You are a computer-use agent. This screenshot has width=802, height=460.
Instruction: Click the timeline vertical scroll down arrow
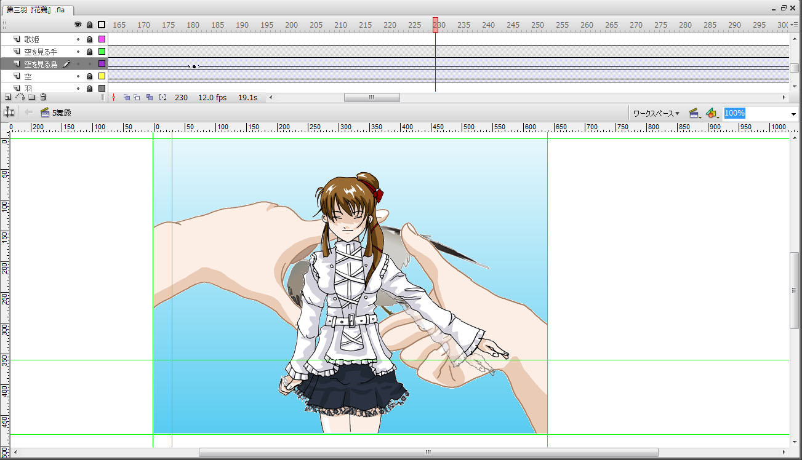point(794,88)
